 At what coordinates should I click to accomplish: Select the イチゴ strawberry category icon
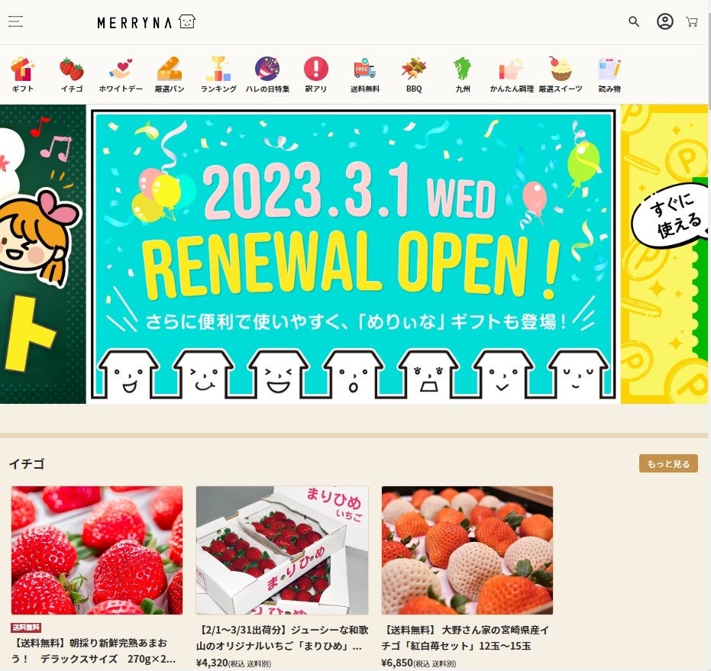click(x=72, y=75)
